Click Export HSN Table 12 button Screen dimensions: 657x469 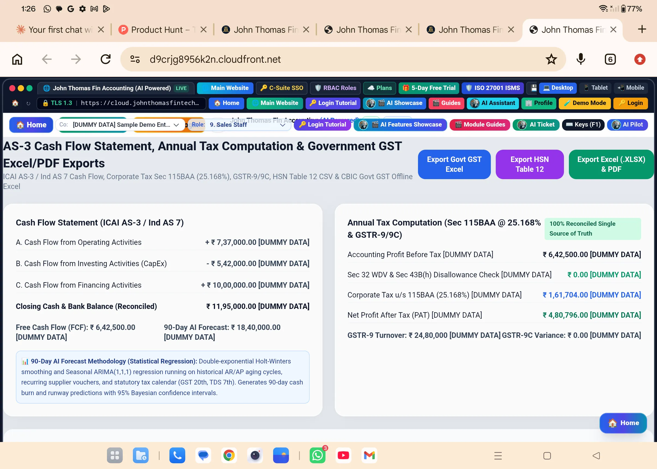pos(530,164)
